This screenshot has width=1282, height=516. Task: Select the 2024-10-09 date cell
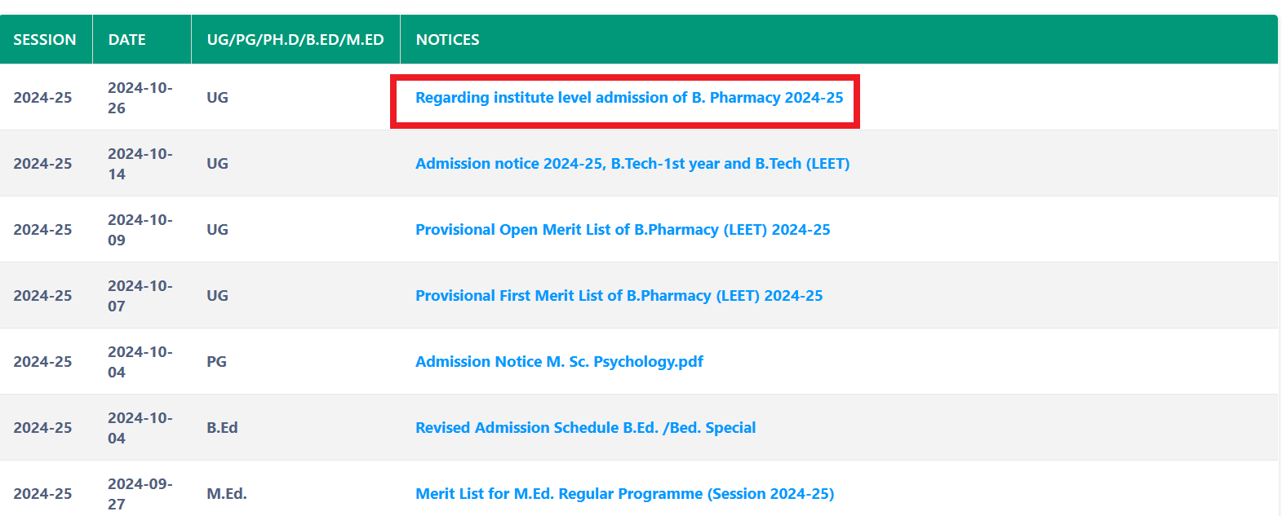pyautogui.click(x=140, y=230)
